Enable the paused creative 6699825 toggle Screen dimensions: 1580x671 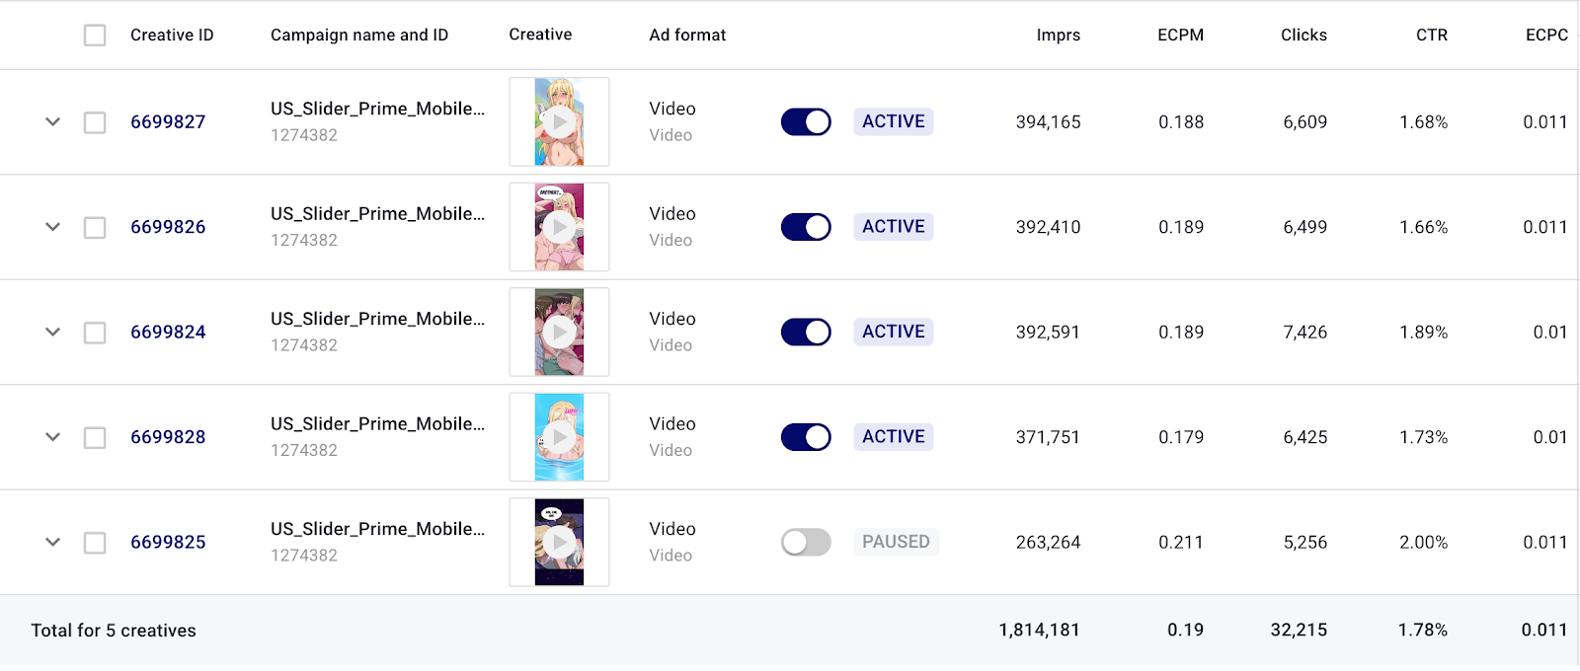806,542
